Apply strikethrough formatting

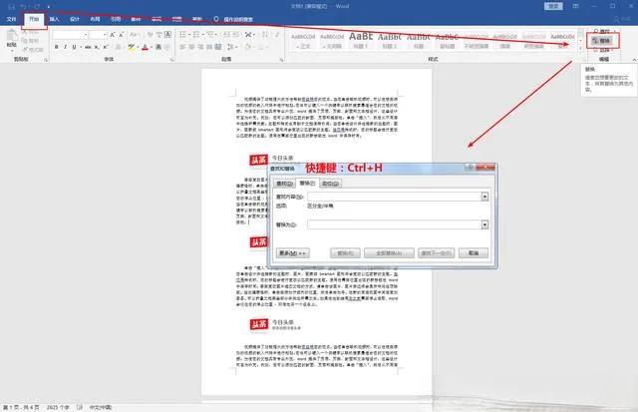[88, 47]
